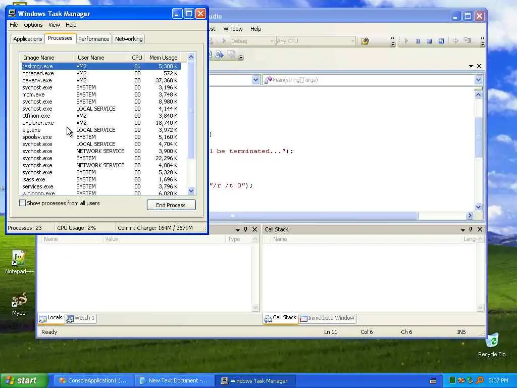Screen dimensions: 517x388
Task: Click the Break All pause icon
Action: [x=418, y=41]
